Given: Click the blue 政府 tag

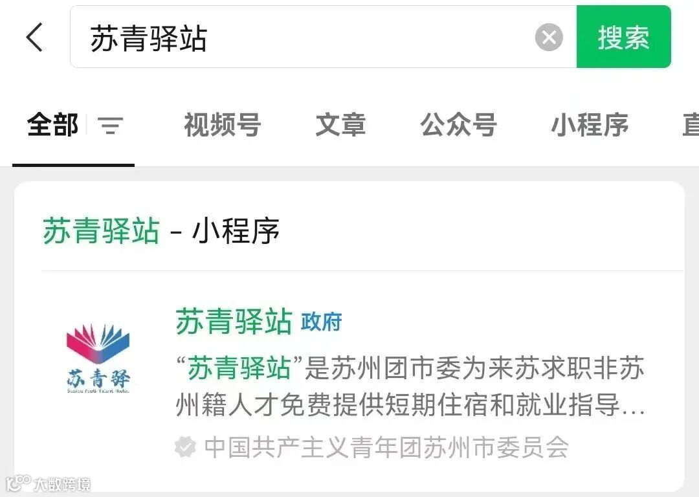Looking at the screenshot, I should coord(322,322).
